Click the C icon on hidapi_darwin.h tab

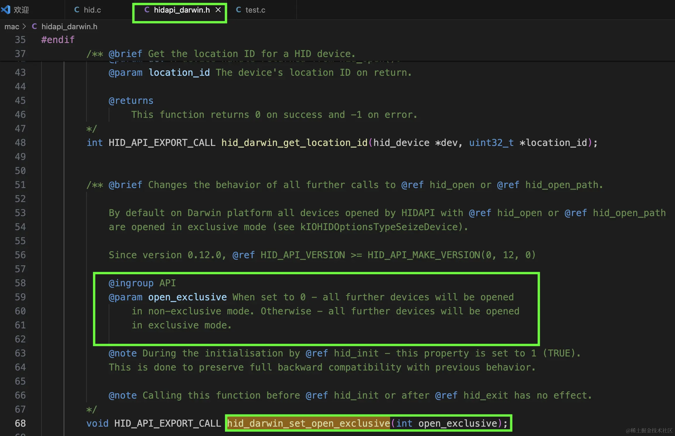click(147, 10)
